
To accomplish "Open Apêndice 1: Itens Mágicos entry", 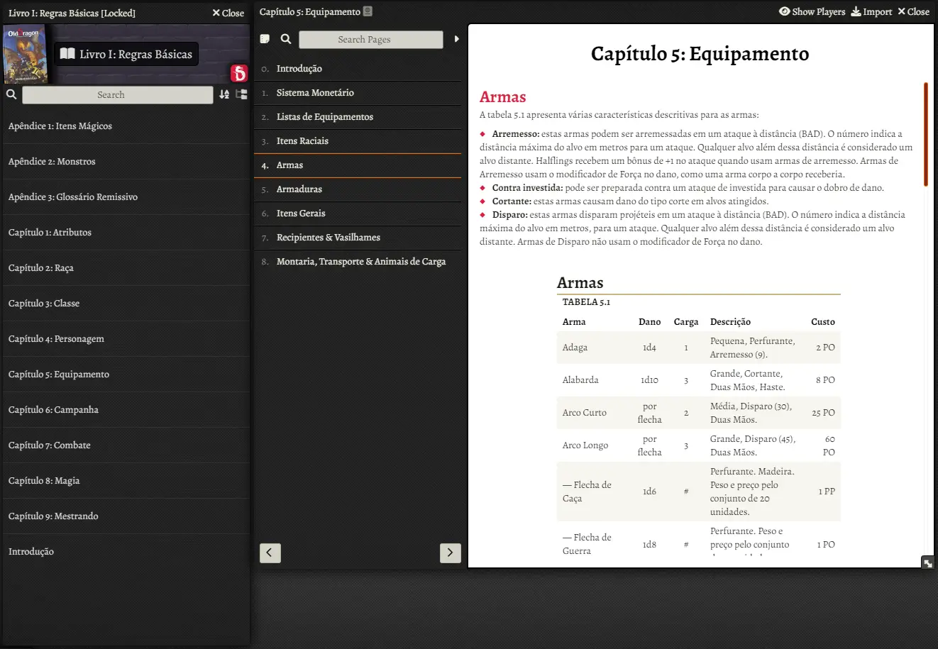I will coord(126,126).
